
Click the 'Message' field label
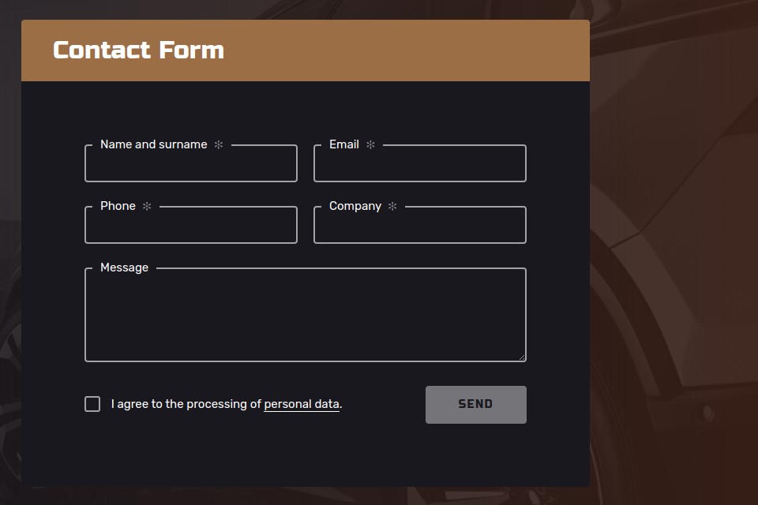point(123,267)
